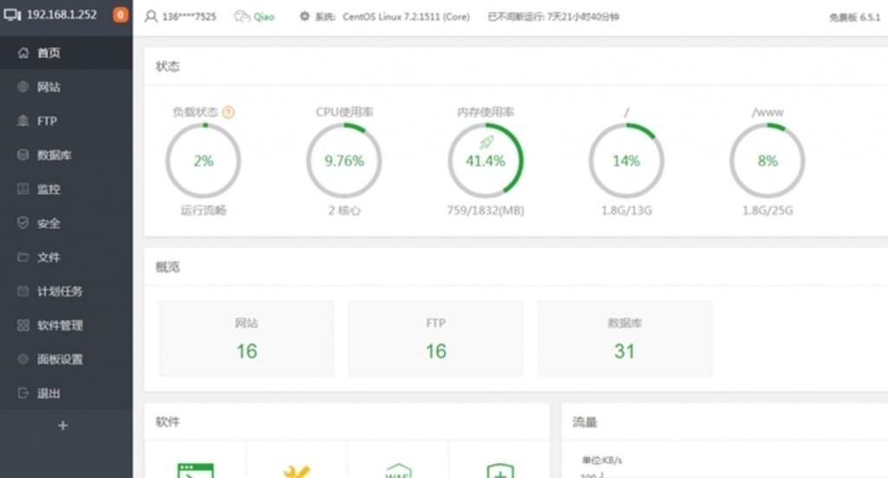Open the terminal icon in 软件 panel

pos(194,470)
